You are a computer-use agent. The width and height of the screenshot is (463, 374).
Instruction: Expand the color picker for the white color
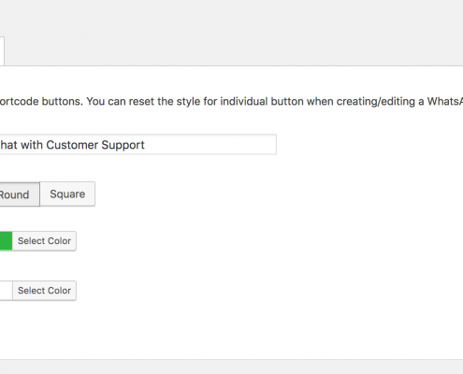click(44, 291)
